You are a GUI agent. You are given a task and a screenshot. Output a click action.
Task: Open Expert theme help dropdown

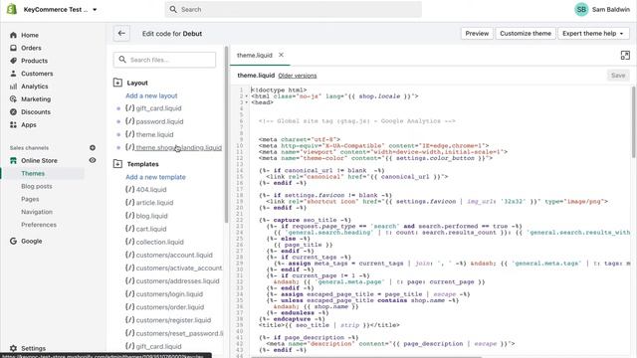(593, 34)
